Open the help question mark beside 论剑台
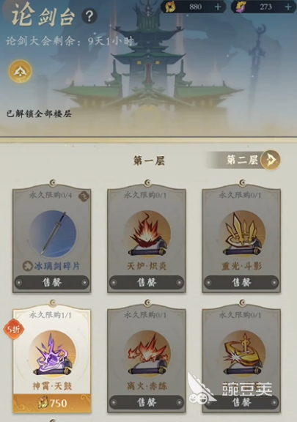Image resolution: width=297 pixels, height=422 pixels. click(89, 16)
